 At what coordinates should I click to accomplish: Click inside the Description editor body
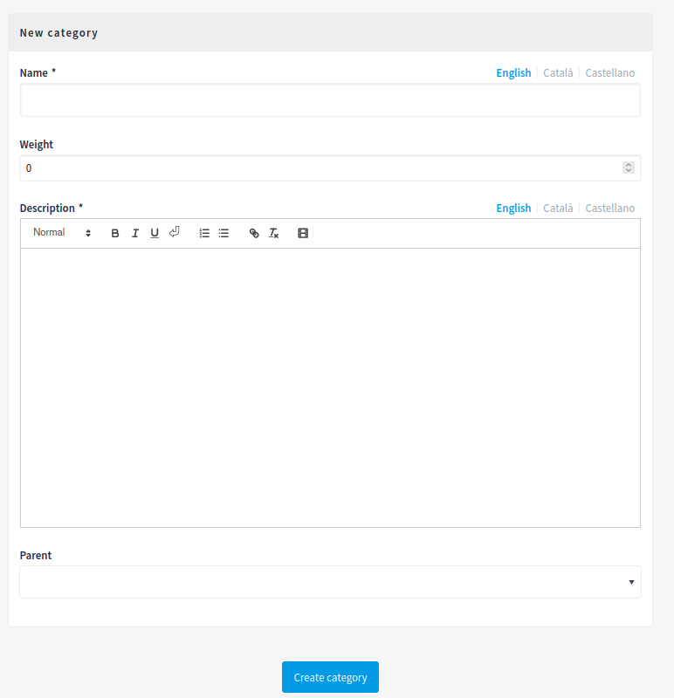330,387
